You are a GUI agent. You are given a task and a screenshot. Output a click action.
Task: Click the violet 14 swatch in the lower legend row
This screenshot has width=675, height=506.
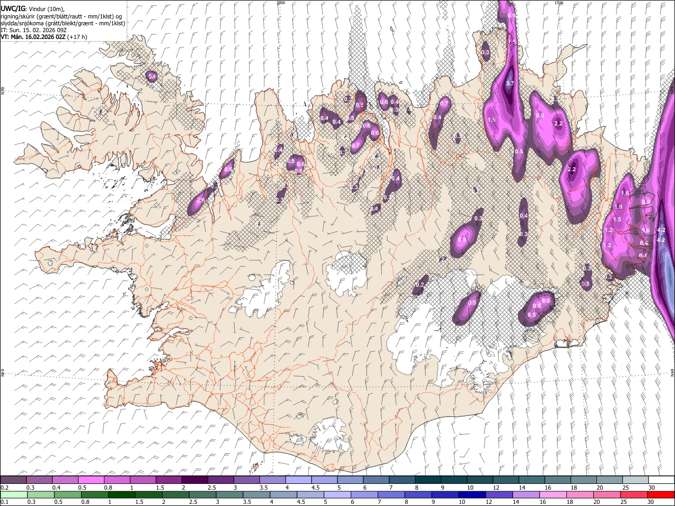pos(526,495)
